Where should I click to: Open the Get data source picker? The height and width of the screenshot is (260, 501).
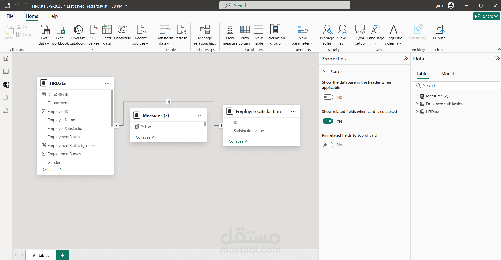(x=44, y=35)
